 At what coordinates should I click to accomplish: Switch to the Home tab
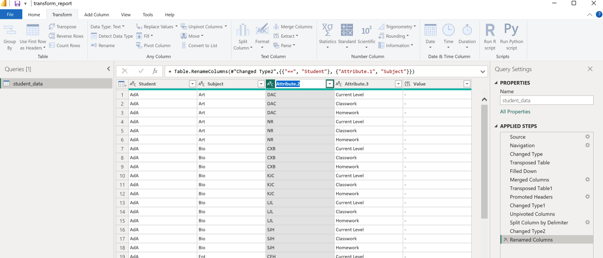click(34, 15)
